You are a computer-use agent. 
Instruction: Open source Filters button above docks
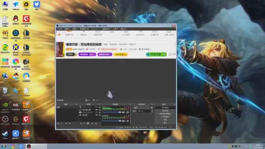pos(96,100)
